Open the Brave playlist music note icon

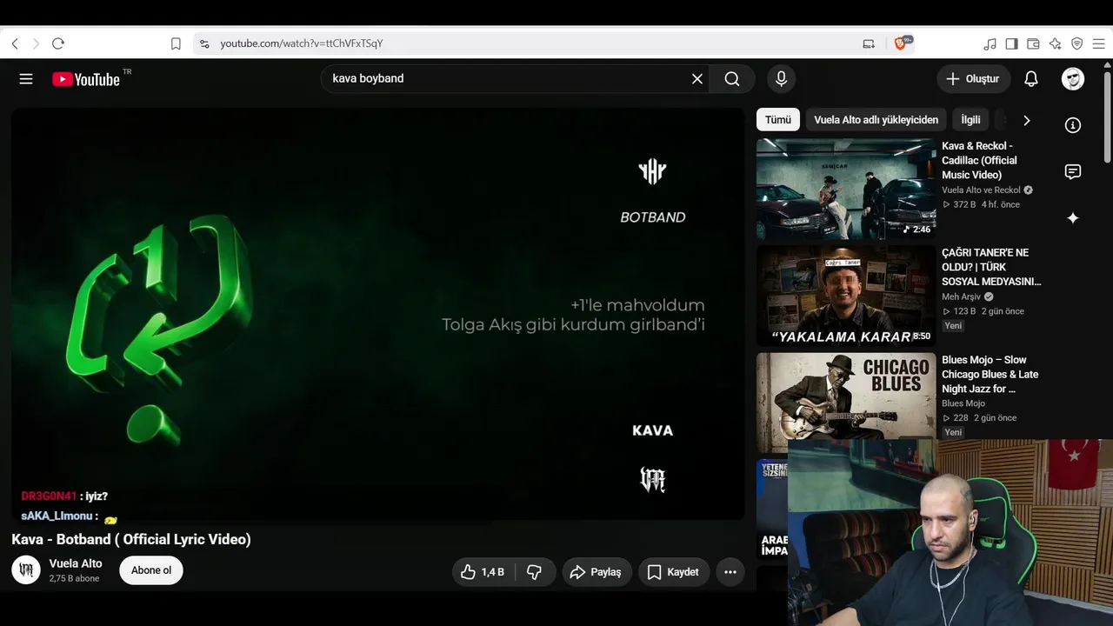coord(990,43)
